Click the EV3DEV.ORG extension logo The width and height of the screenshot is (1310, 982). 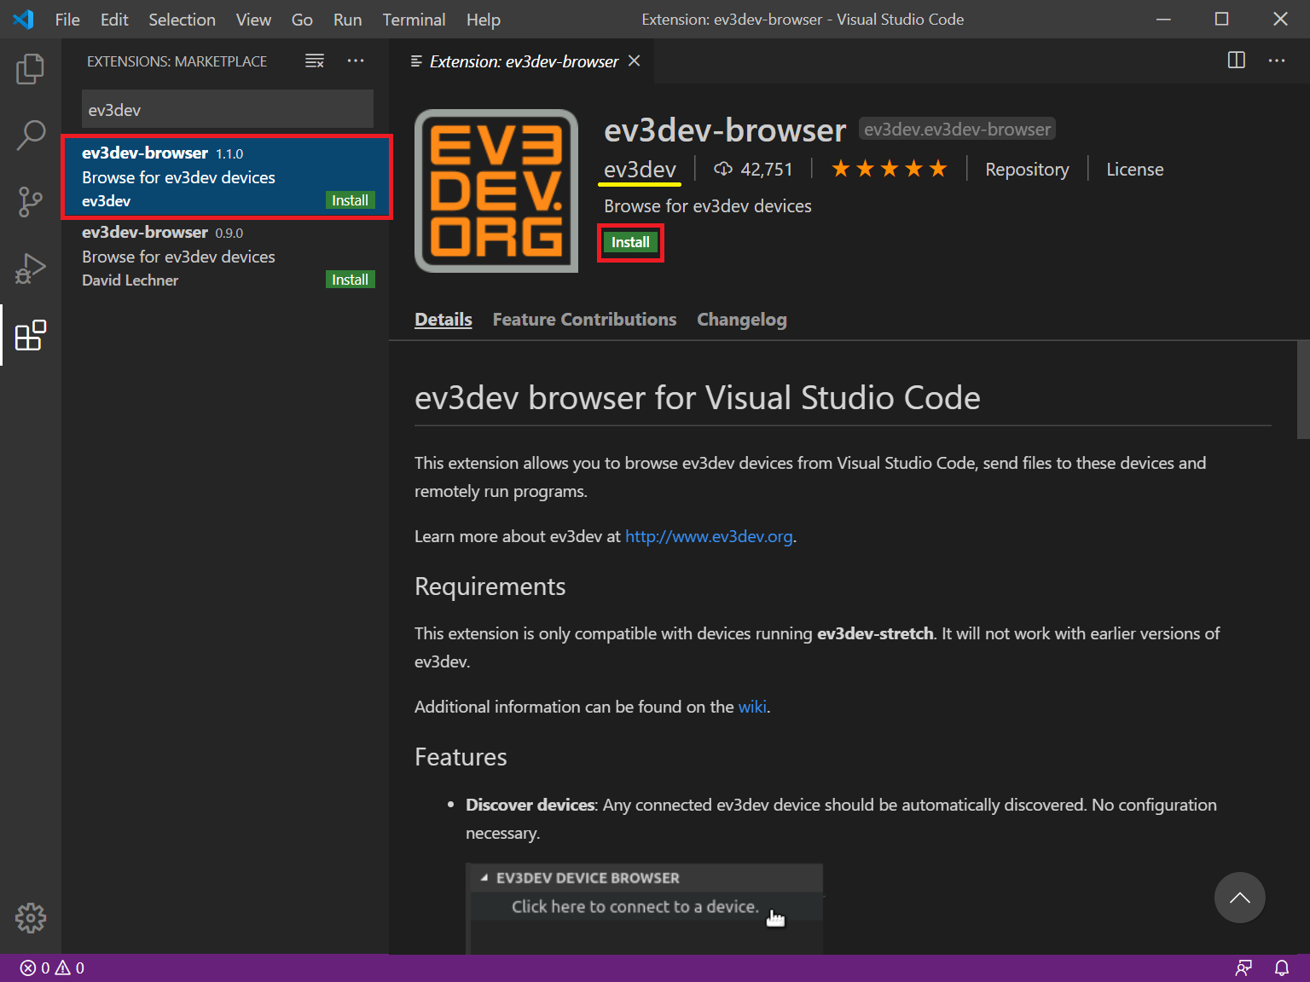(x=496, y=191)
